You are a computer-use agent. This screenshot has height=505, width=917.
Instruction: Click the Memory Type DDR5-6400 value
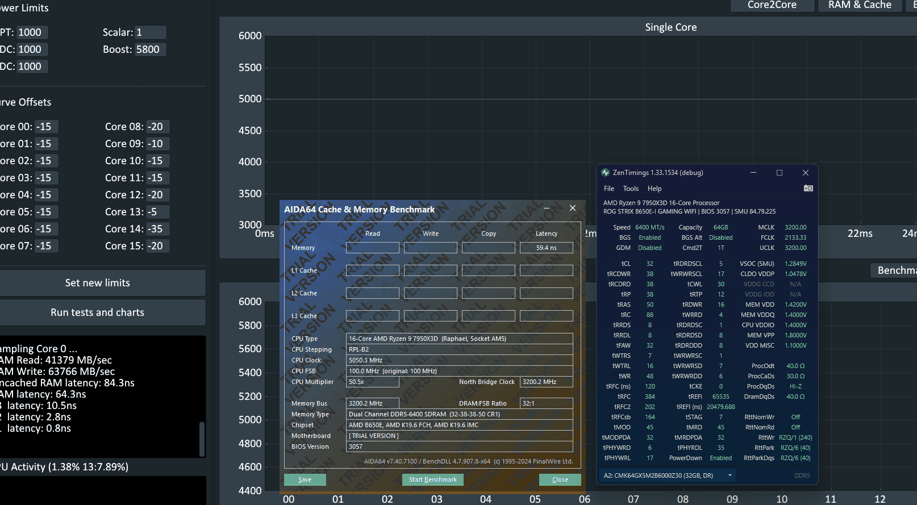click(x=460, y=414)
